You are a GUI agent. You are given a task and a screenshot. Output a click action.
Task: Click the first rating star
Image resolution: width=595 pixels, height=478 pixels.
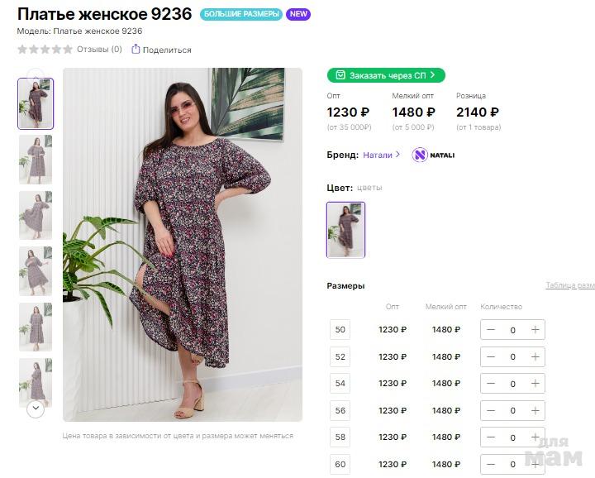[23, 50]
